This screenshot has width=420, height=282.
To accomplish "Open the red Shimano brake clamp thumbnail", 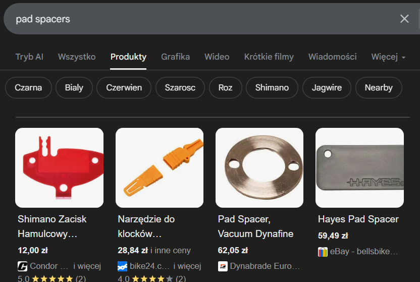I will (x=60, y=168).
